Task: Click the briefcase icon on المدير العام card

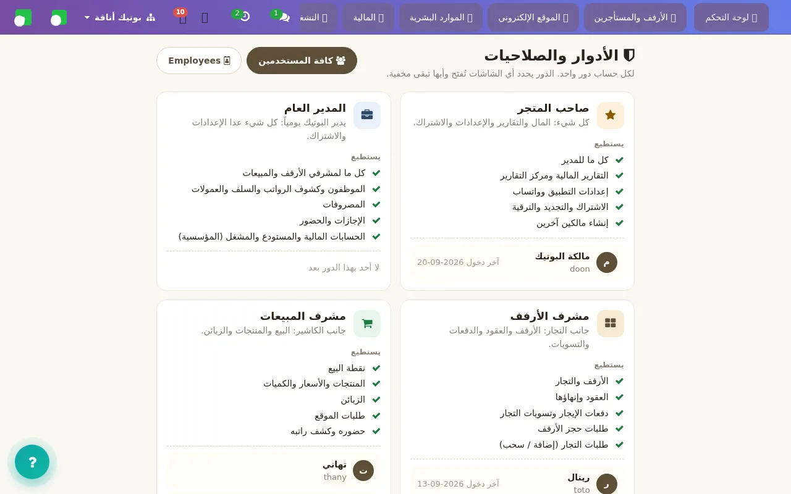Action: click(367, 115)
